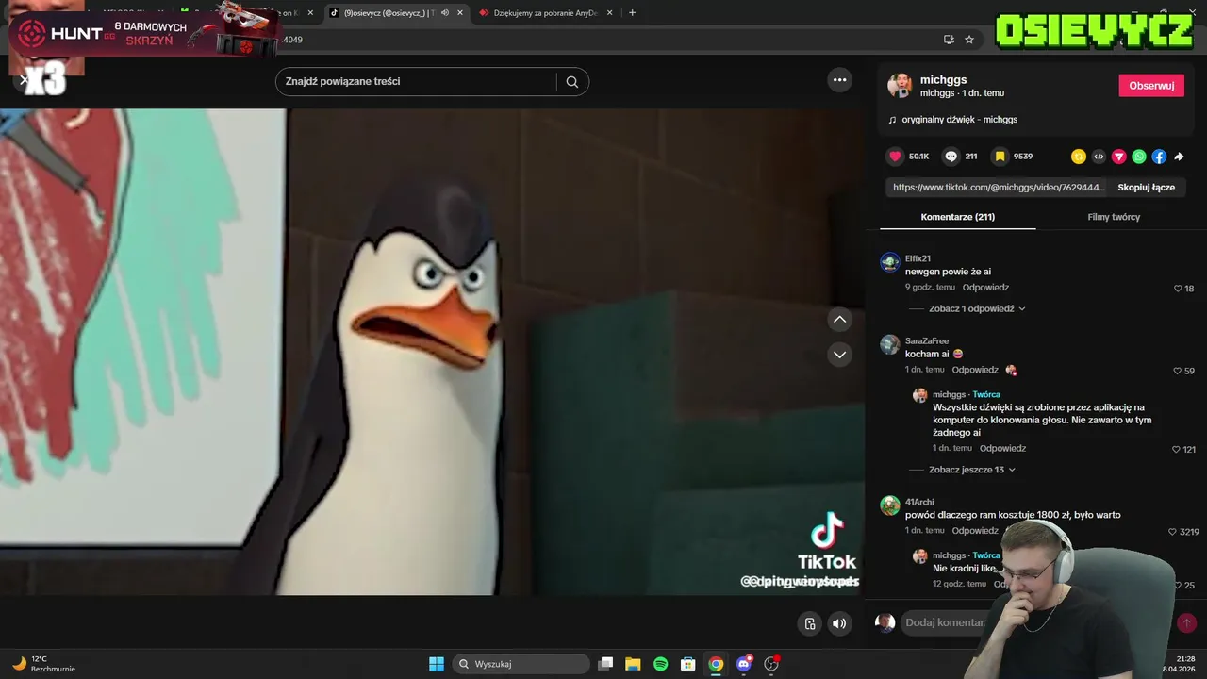This screenshot has height=679, width=1207.
Task: Open the SaraZaFree username link
Action: 927,340
